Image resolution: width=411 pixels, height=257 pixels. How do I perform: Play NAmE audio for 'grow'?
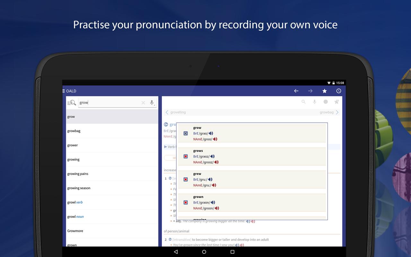(x=215, y=139)
